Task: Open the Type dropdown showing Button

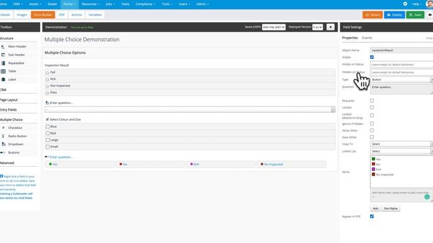Action: tap(401, 80)
